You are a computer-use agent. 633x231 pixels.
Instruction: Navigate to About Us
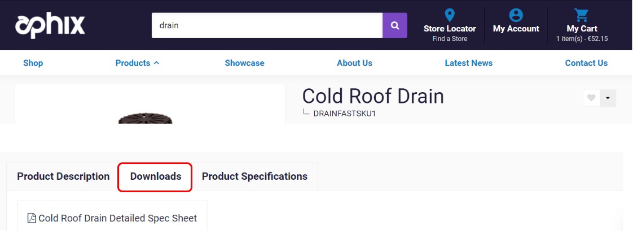click(x=354, y=63)
